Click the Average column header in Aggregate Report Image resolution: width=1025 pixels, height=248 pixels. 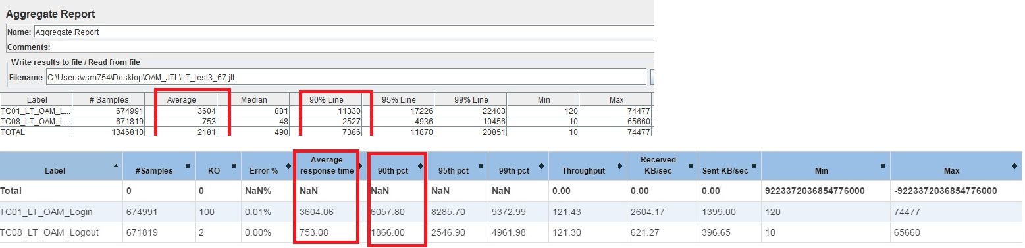point(181,99)
